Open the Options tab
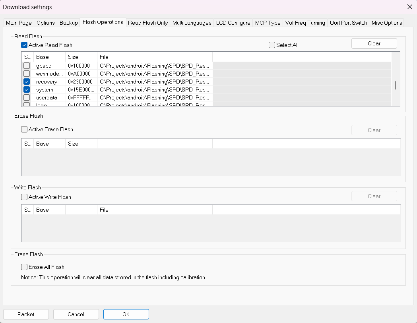This screenshot has height=323, width=417. point(45,23)
